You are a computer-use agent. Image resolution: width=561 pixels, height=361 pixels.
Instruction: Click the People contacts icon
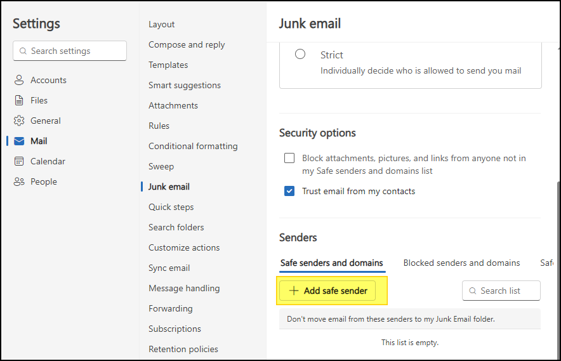coord(19,181)
